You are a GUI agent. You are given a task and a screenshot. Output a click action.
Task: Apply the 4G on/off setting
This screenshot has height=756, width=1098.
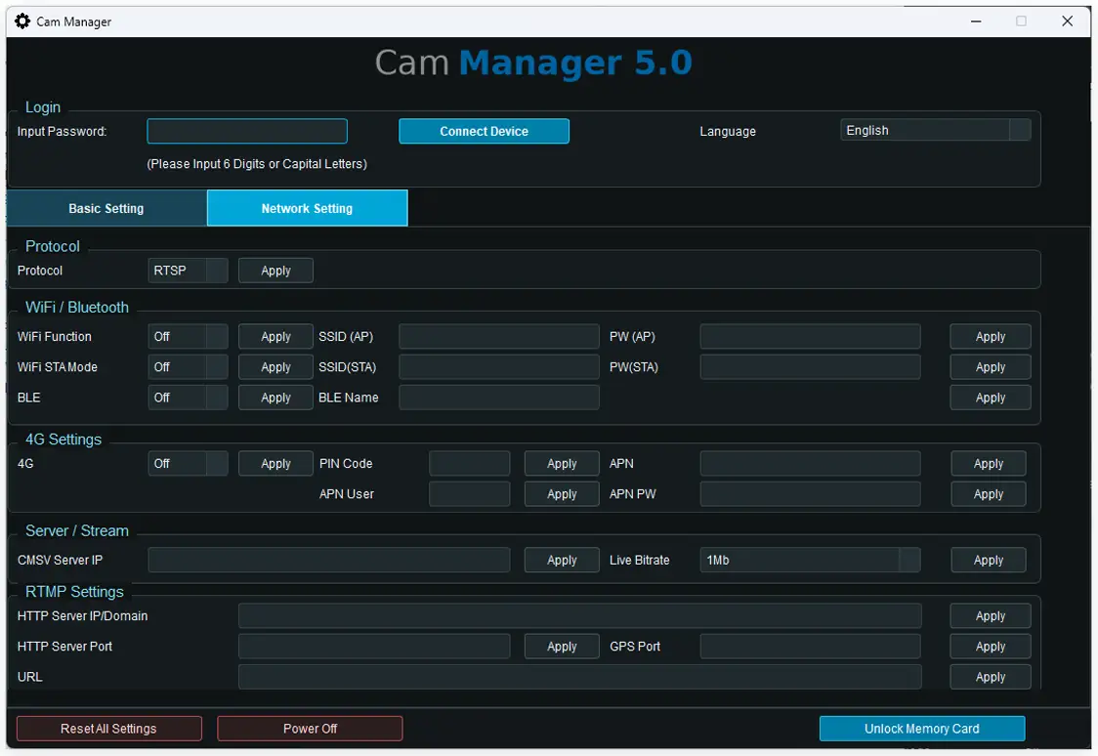[275, 463]
